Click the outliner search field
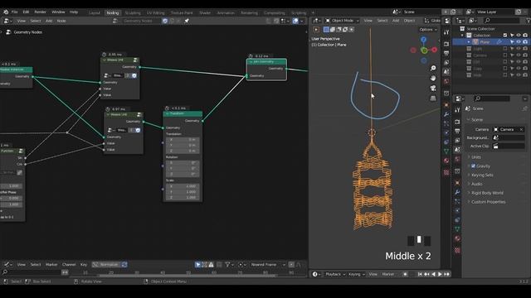The width and height of the screenshot is (531, 298). tap(501, 21)
